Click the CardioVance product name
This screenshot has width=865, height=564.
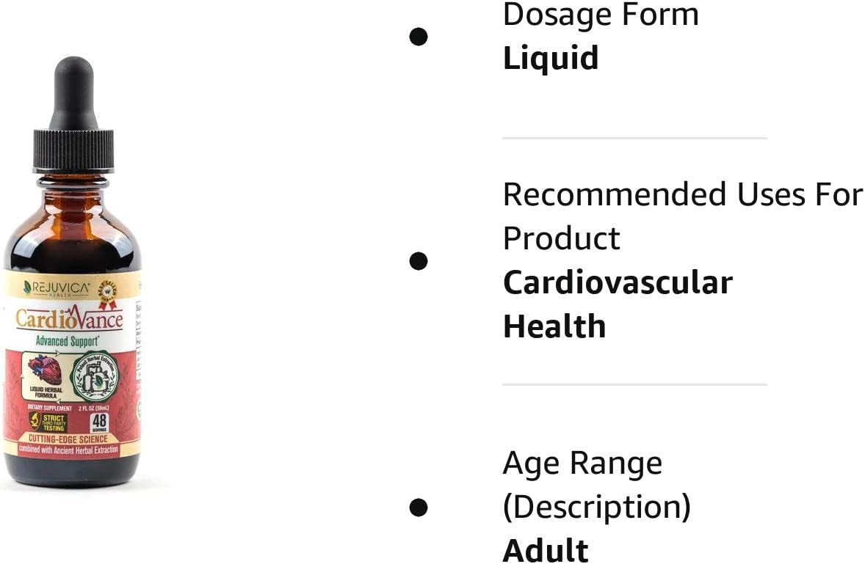(70, 320)
